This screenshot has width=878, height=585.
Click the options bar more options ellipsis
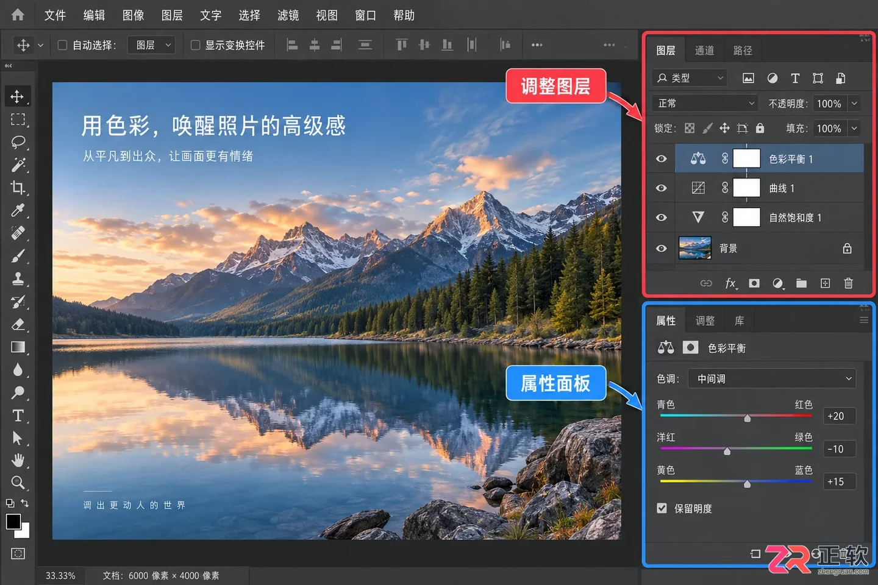[x=537, y=45]
